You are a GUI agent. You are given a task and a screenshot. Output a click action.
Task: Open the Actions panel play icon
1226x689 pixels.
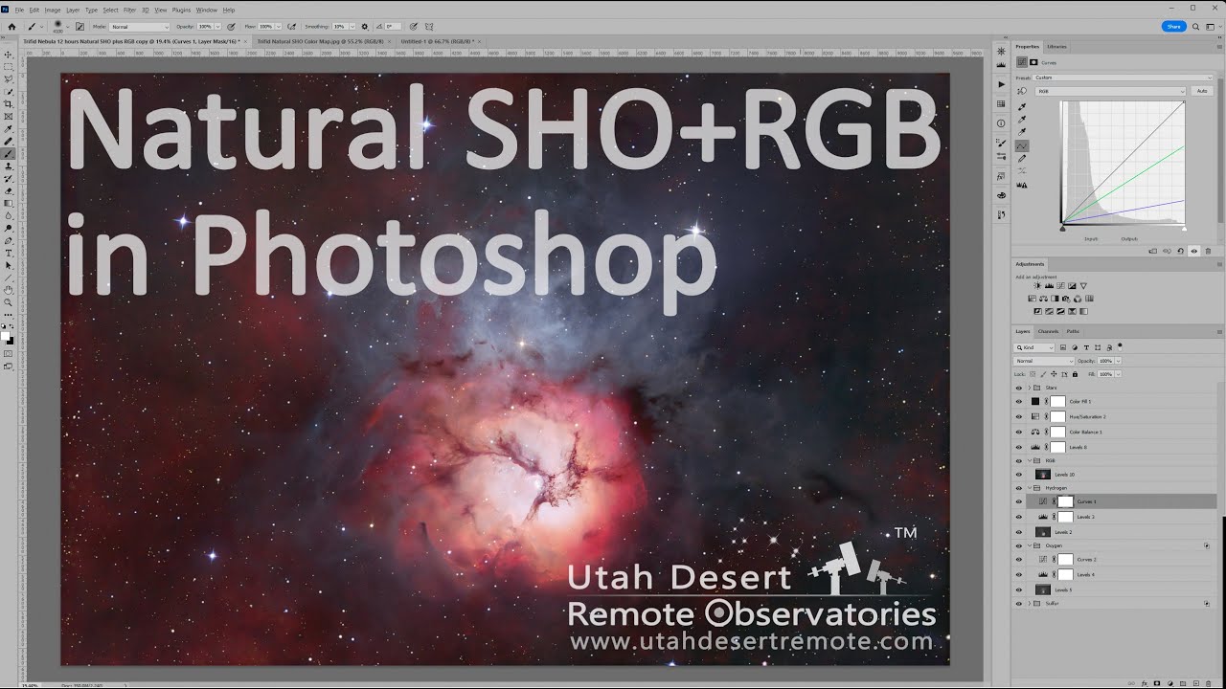(x=1002, y=85)
